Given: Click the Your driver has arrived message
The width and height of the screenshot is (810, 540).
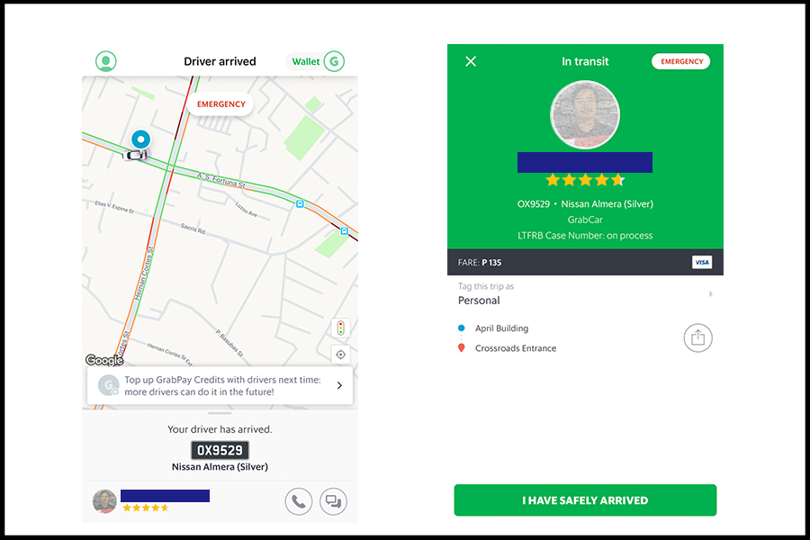Looking at the screenshot, I should [x=220, y=429].
